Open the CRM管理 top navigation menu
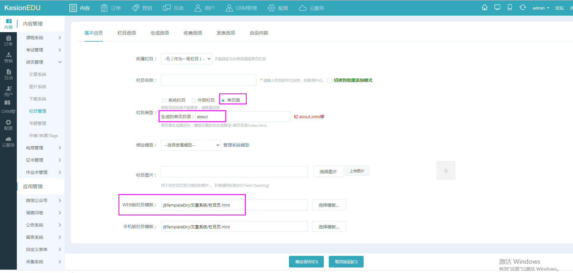This screenshot has height=273, width=573. coord(241,8)
